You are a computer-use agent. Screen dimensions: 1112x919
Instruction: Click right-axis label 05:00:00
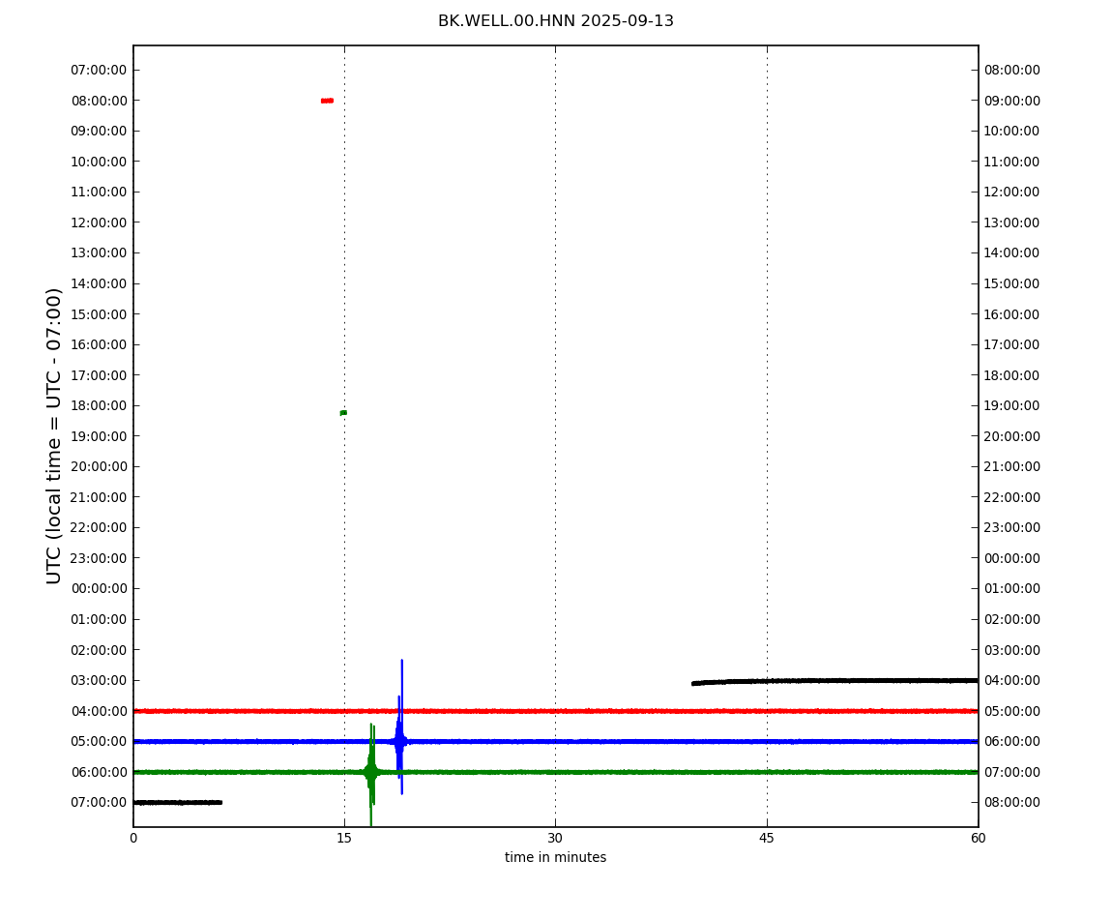pos(1012,711)
